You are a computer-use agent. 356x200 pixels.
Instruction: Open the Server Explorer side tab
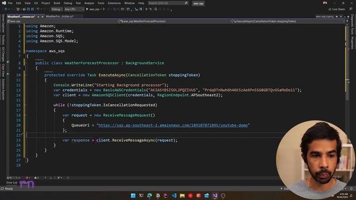pyautogui.click(x=3, y=23)
